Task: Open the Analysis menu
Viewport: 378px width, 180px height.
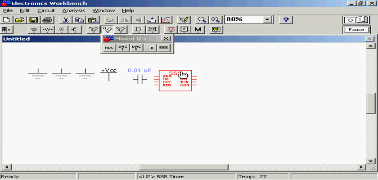Action: pyautogui.click(x=74, y=11)
